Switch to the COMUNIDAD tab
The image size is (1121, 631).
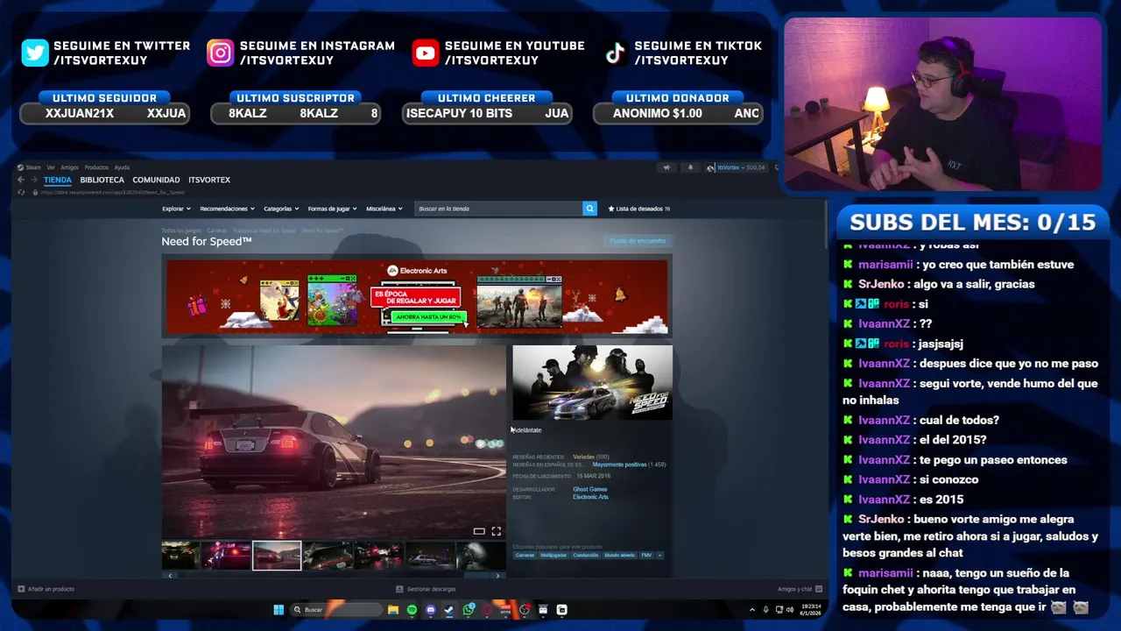(156, 180)
